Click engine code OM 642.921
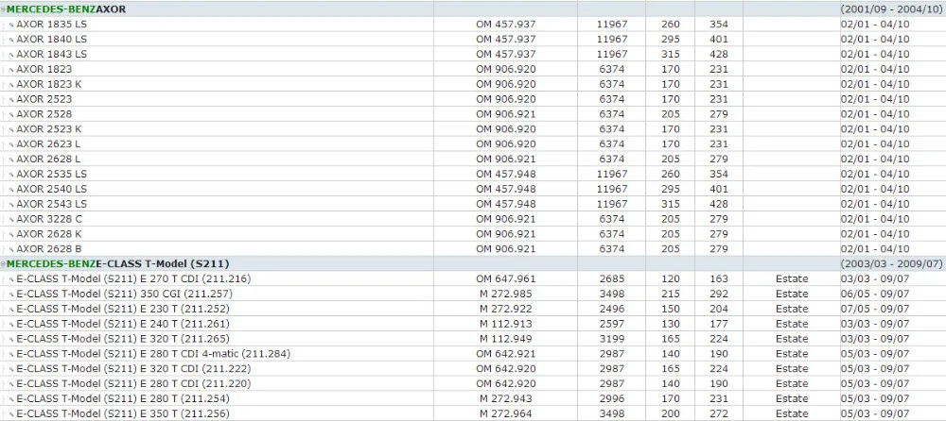Viewport: 946px width, 421px height. [x=505, y=354]
